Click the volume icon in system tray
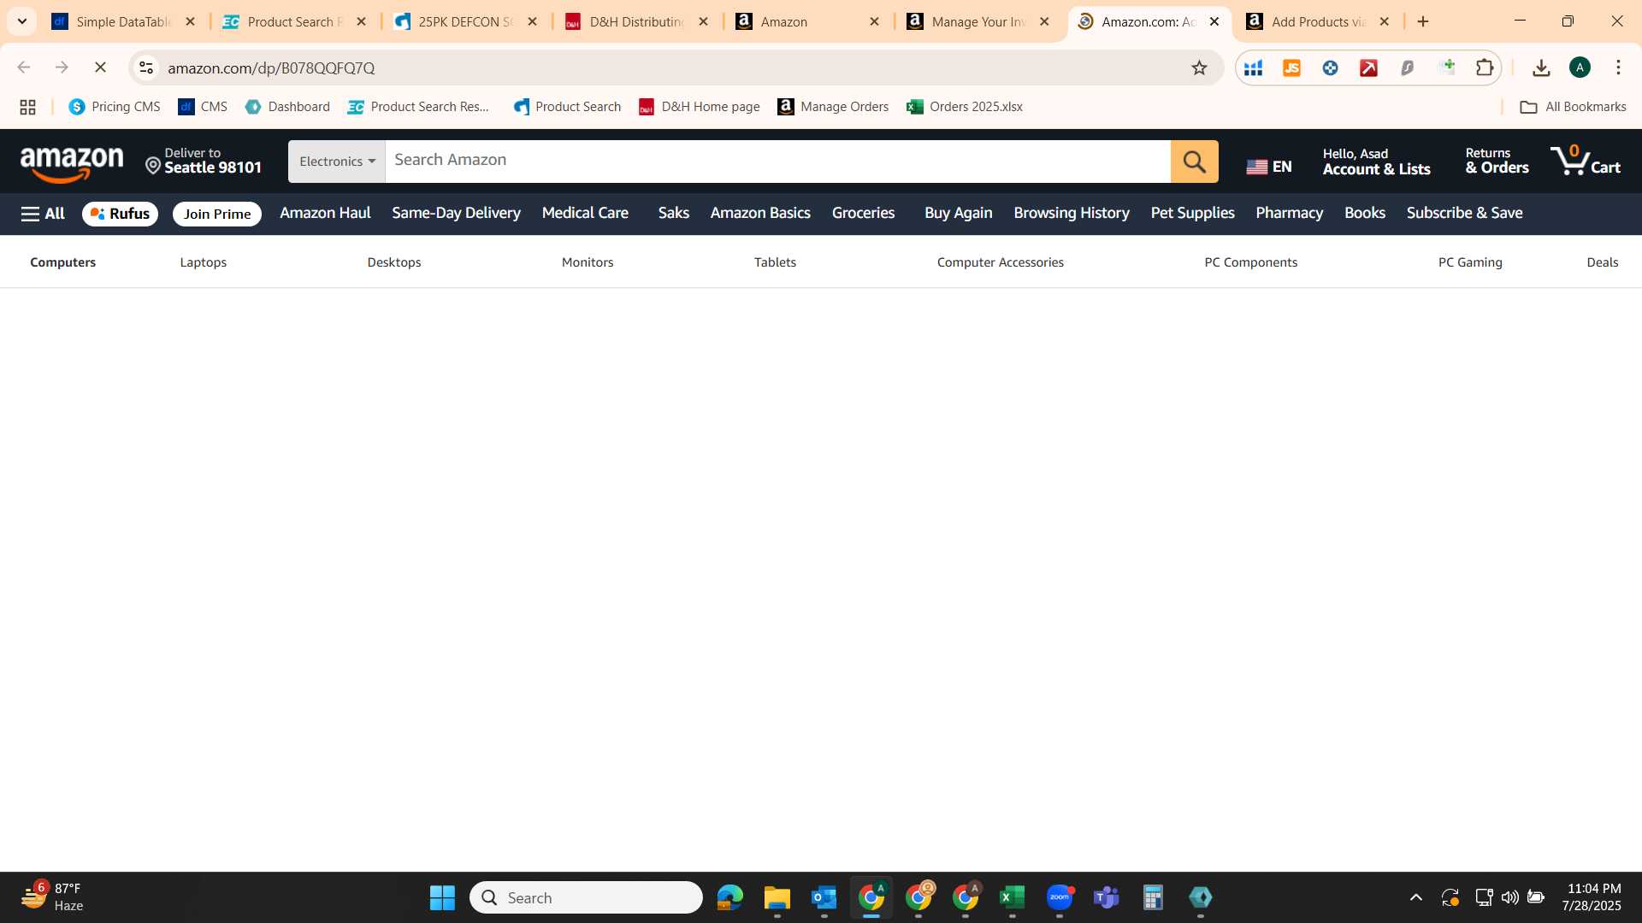1642x923 pixels. click(x=1509, y=897)
